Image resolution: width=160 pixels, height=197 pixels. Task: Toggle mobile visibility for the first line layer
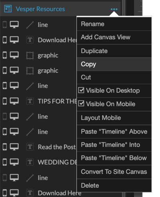[x=5, y=24]
